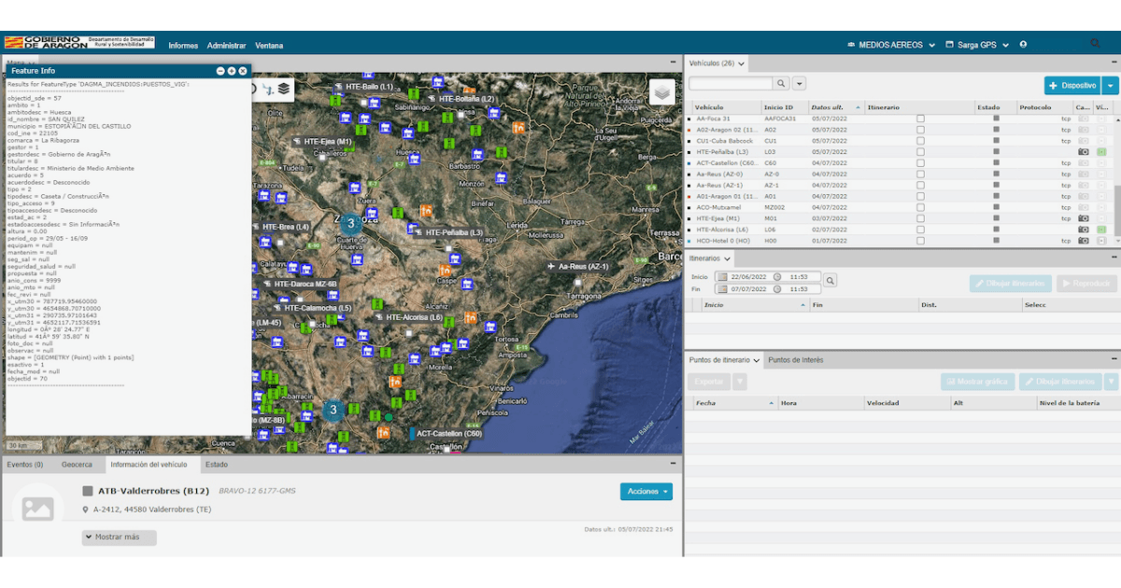Screen dimensions: 1121x588
Task: Check the itinerary box for Aa-Reus (AZ-0)
Action: pos(920,174)
